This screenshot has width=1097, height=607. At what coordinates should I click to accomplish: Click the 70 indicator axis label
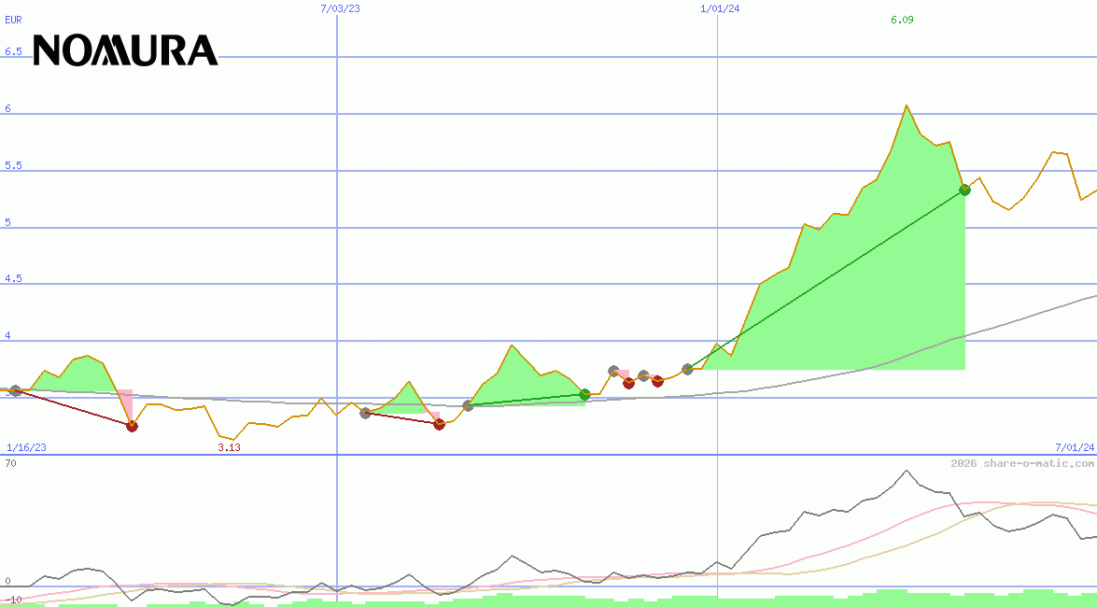pos(12,461)
